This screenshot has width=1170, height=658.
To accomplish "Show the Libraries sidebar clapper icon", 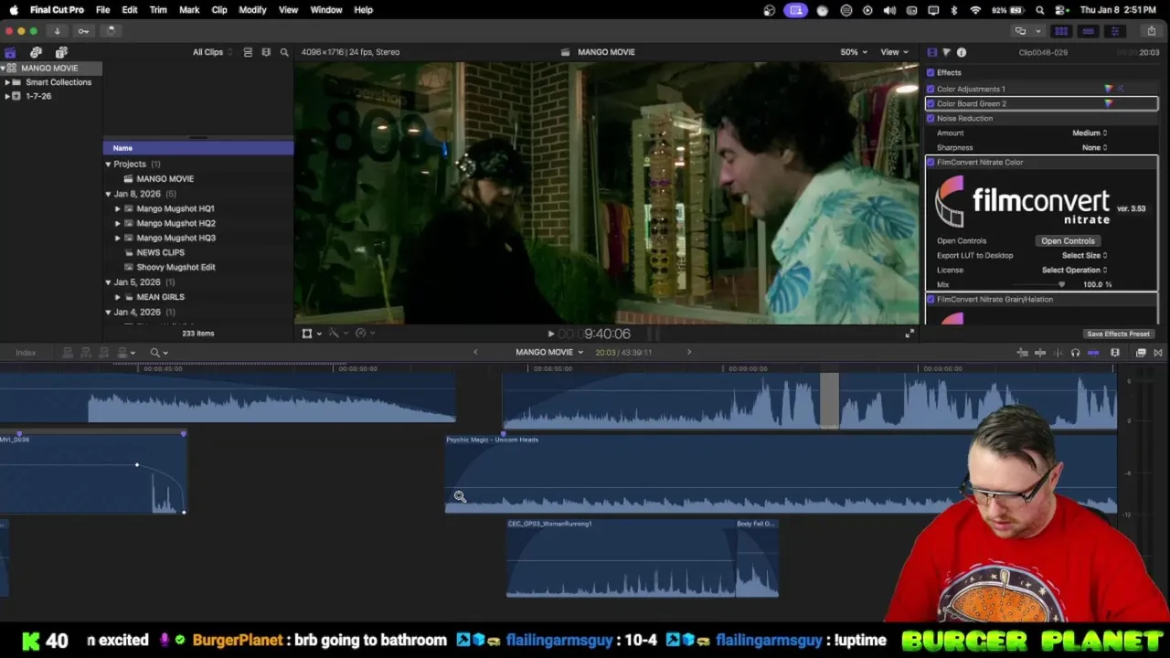I will click(10, 52).
